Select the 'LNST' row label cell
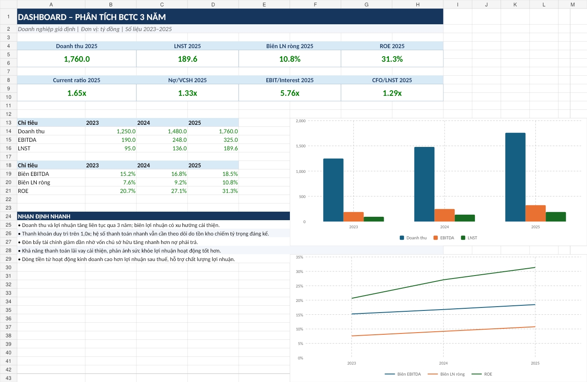 pyautogui.click(x=51, y=148)
